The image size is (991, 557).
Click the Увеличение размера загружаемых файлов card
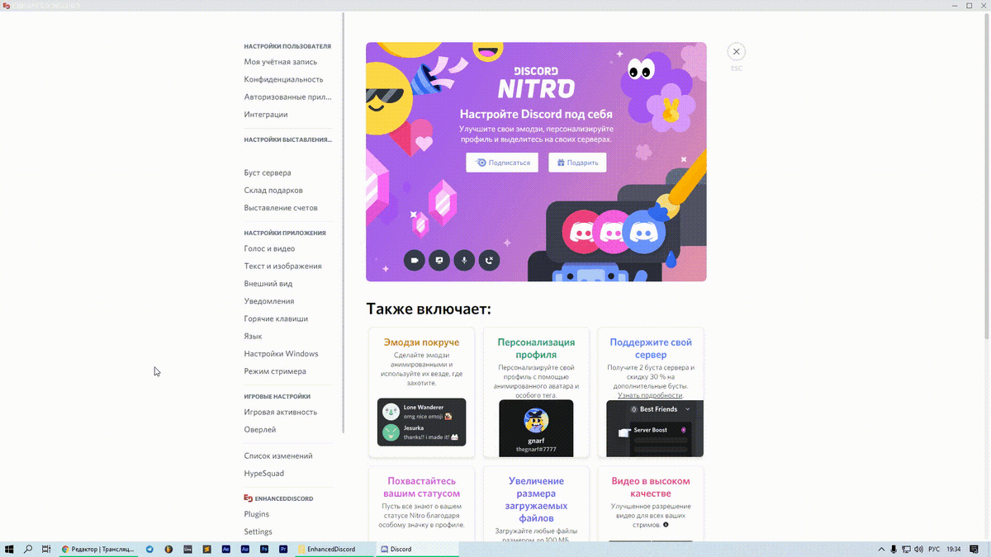tap(536, 504)
